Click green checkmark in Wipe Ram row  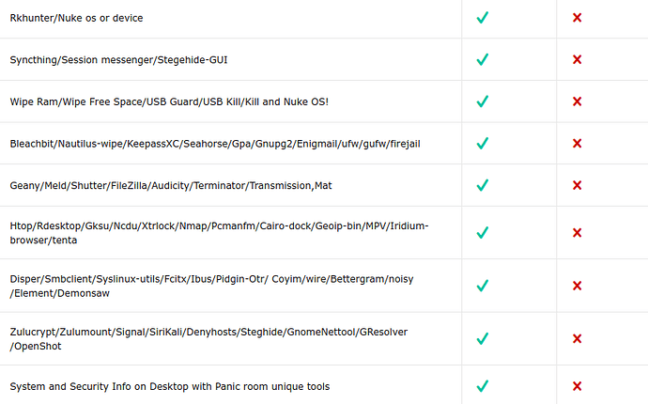(x=483, y=101)
